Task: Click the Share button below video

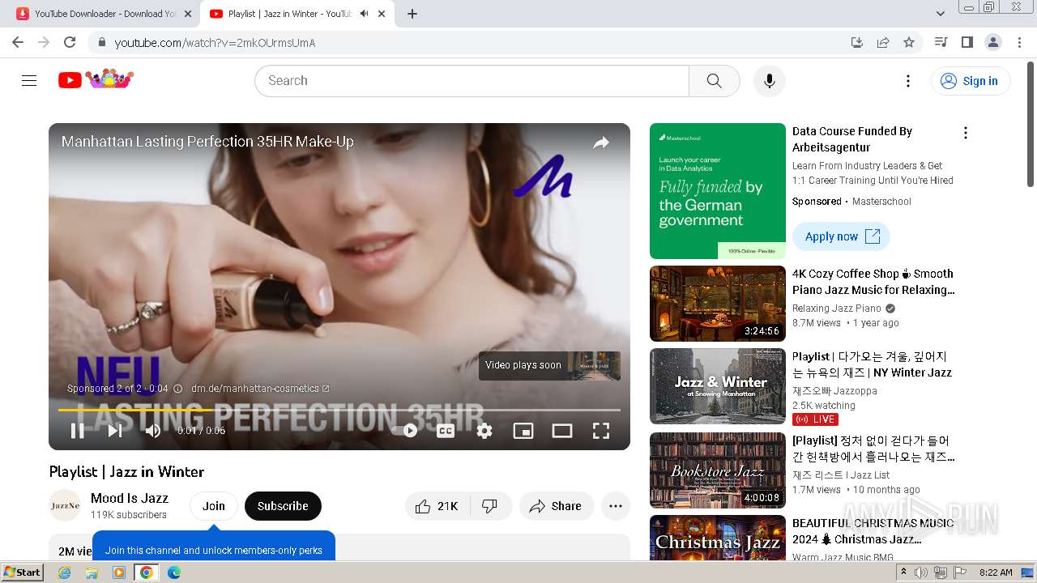Action: [557, 506]
